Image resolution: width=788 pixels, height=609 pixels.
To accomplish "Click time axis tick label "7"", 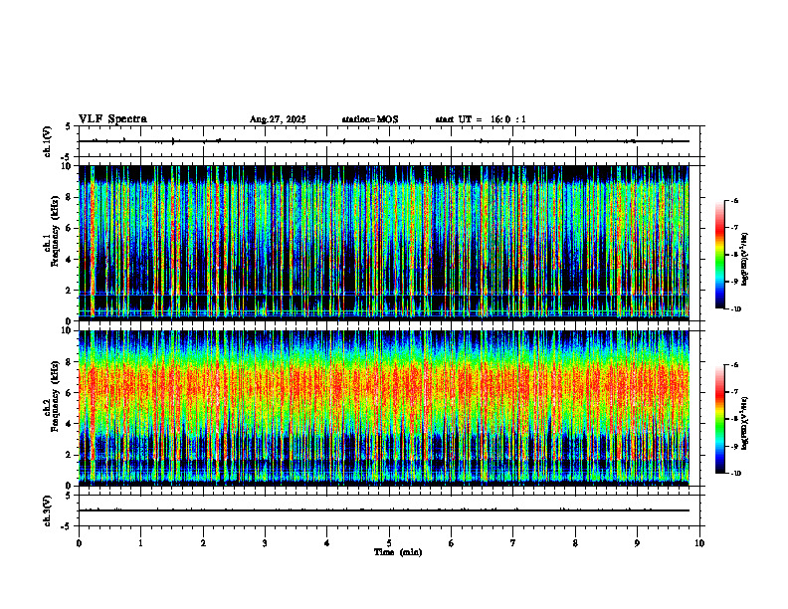I will 513,543.
